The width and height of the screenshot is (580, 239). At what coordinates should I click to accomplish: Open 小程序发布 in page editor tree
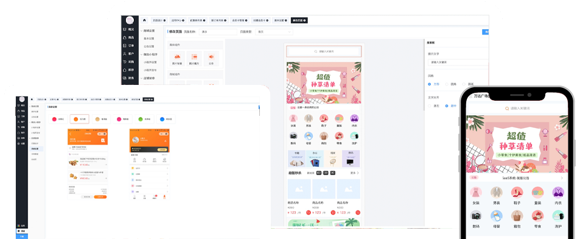tap(150, 70)
